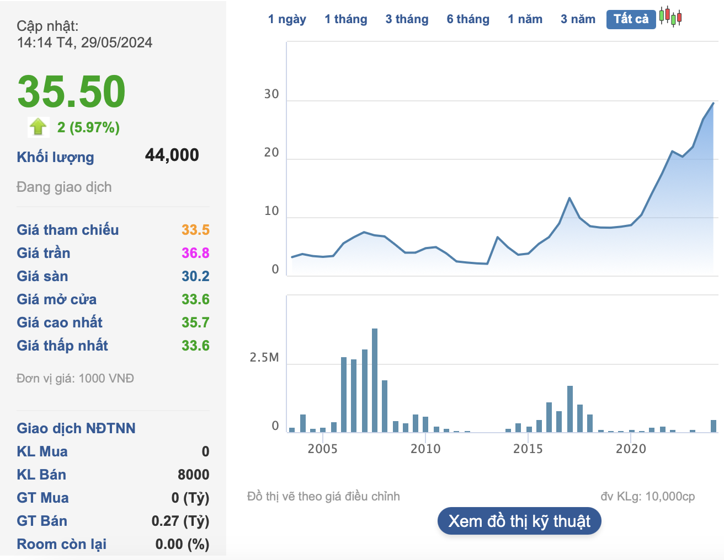Select the '1 tháng' time range tab
Image resolution: width=724 pixels, height=560 pixels.
click(x=346, y=19)
